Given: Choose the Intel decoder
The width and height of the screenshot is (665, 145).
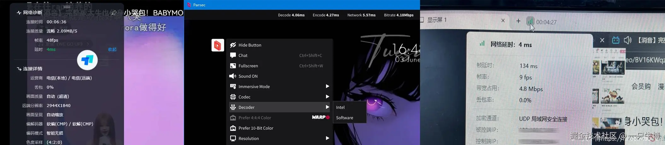Looking at the screenshot, I should [x=350, y=107].
